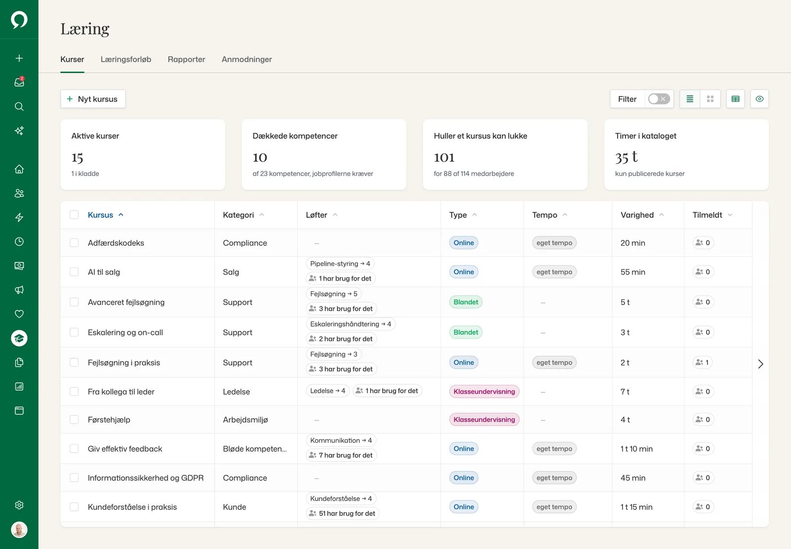Check the select-all header checkbox
This screenshot has height=549, width=791.
click(74, 215)
